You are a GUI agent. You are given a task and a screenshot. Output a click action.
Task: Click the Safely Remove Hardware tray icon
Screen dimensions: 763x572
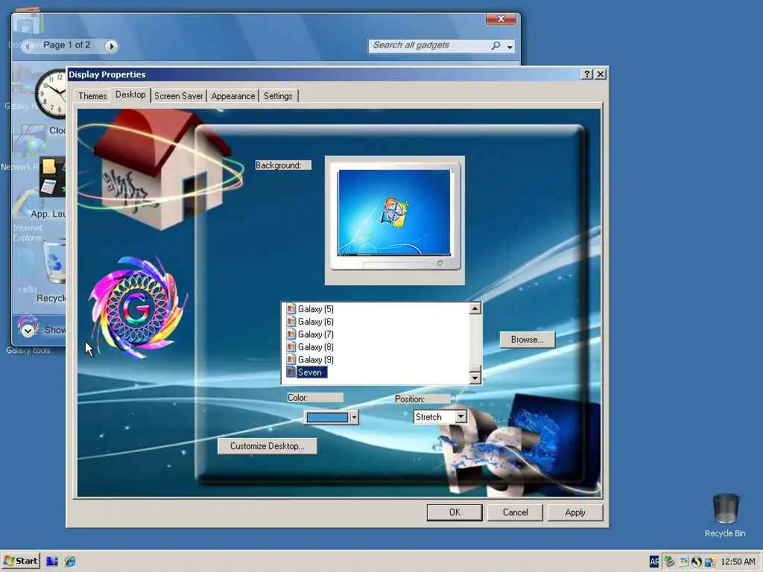pyautogui.click(x=670, y=562)
